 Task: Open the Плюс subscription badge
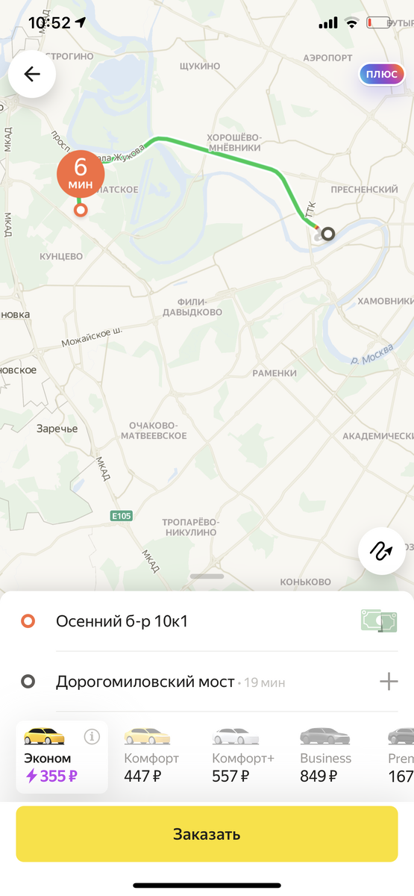pyautogui.click(x=380, y=75)
